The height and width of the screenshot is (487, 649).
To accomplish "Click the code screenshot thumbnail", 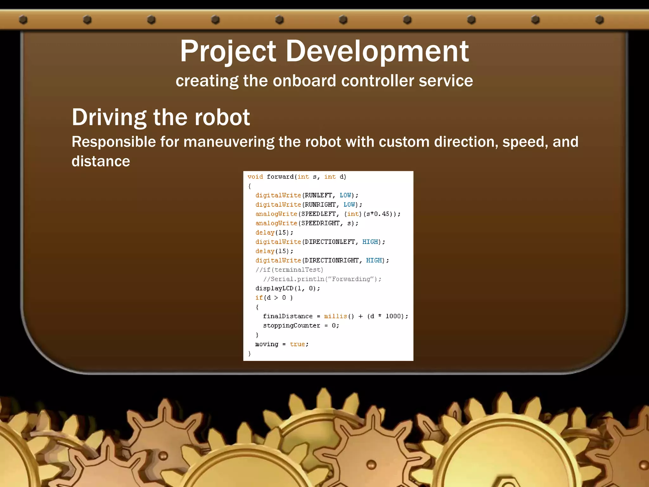I will 328,266.
